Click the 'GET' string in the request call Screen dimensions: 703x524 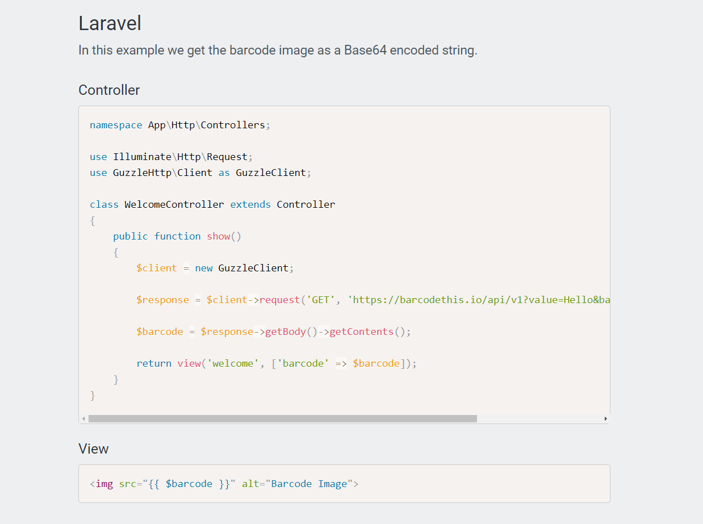pos(321,300)
